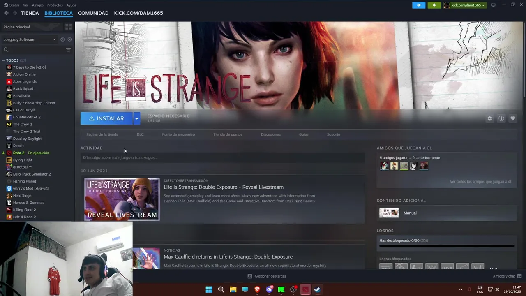This screenshot has width=526, height=296.
Task: Open Big Picture mode icon
Action: pyautogui.click(x=493, y=5)
